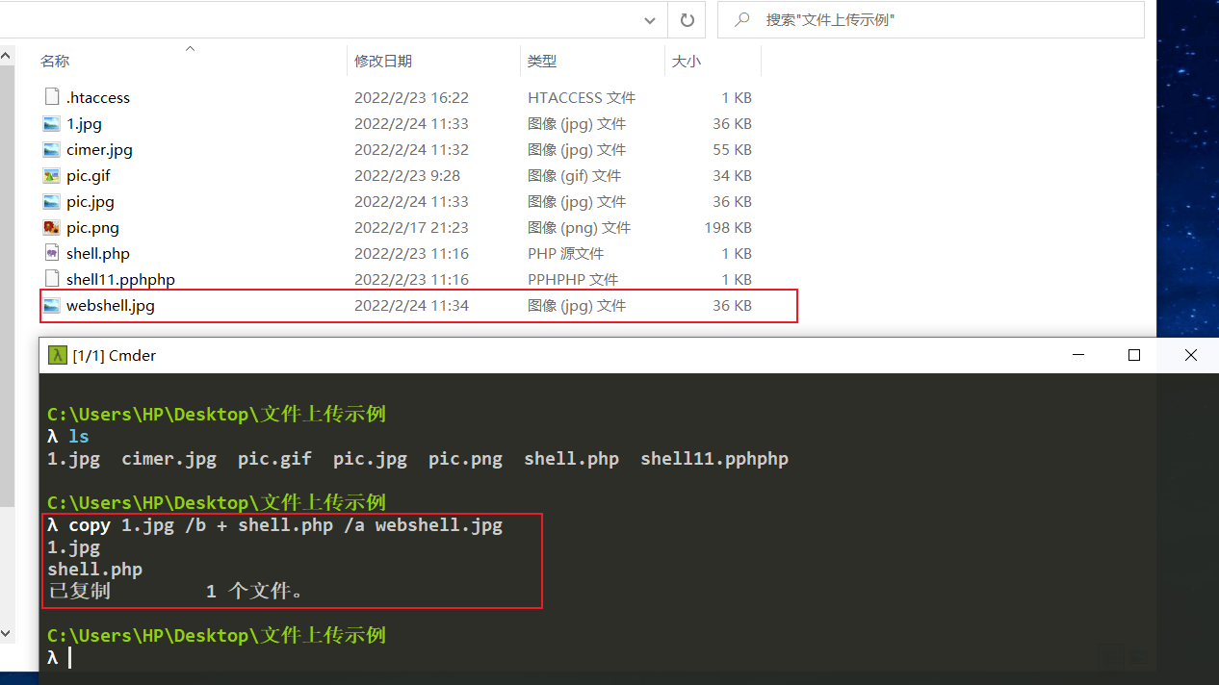This screenshot has height=685, width=1219.
Task: Click the "[1/1] Cmder" window title
Action: click(114, 355)
